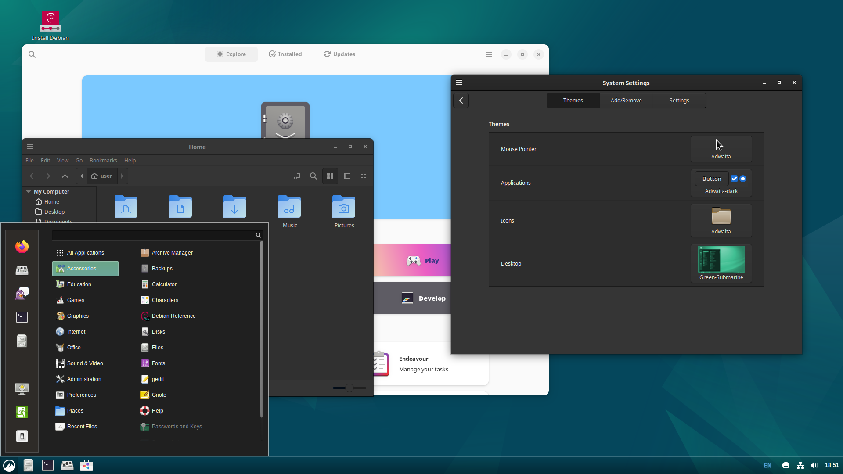Click the volume icon in tray
Screen dimensions: 843x474
814,465
